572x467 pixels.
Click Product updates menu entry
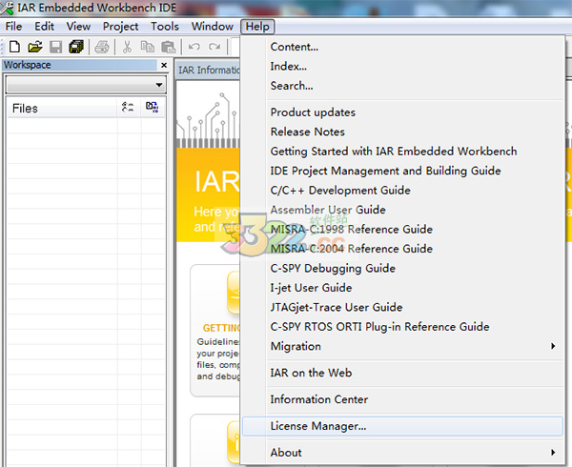[x=313, y=112]
